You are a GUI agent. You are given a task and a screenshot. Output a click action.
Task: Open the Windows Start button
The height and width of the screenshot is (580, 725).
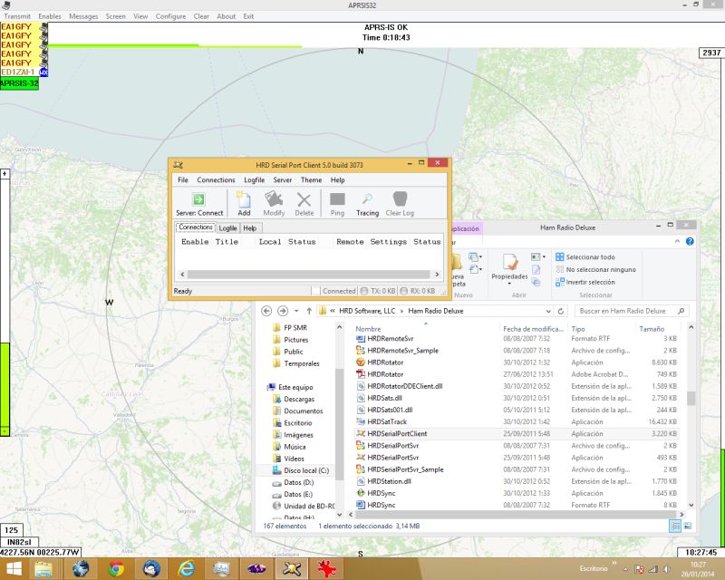14,569
